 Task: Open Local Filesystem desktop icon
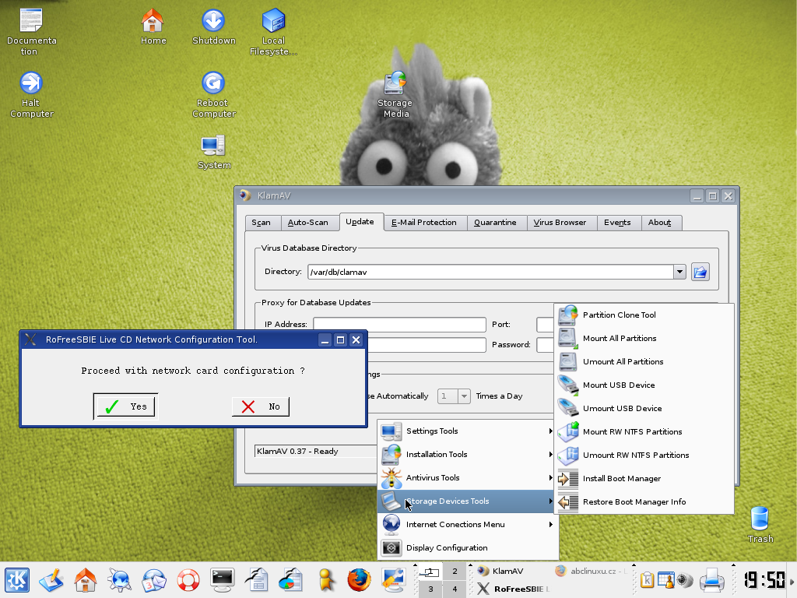(273, 31)
